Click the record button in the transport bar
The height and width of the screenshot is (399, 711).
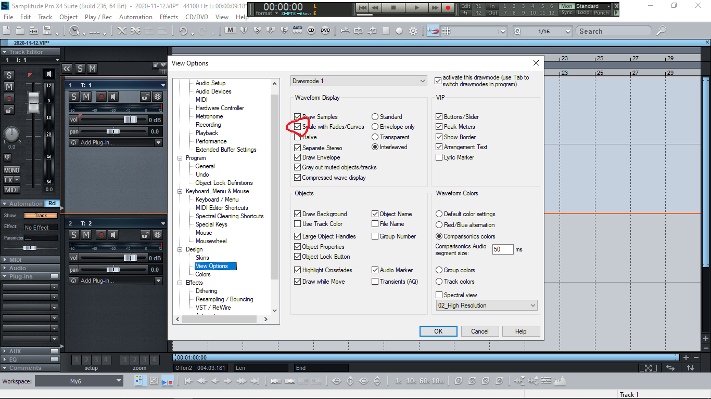coord(448,8)
